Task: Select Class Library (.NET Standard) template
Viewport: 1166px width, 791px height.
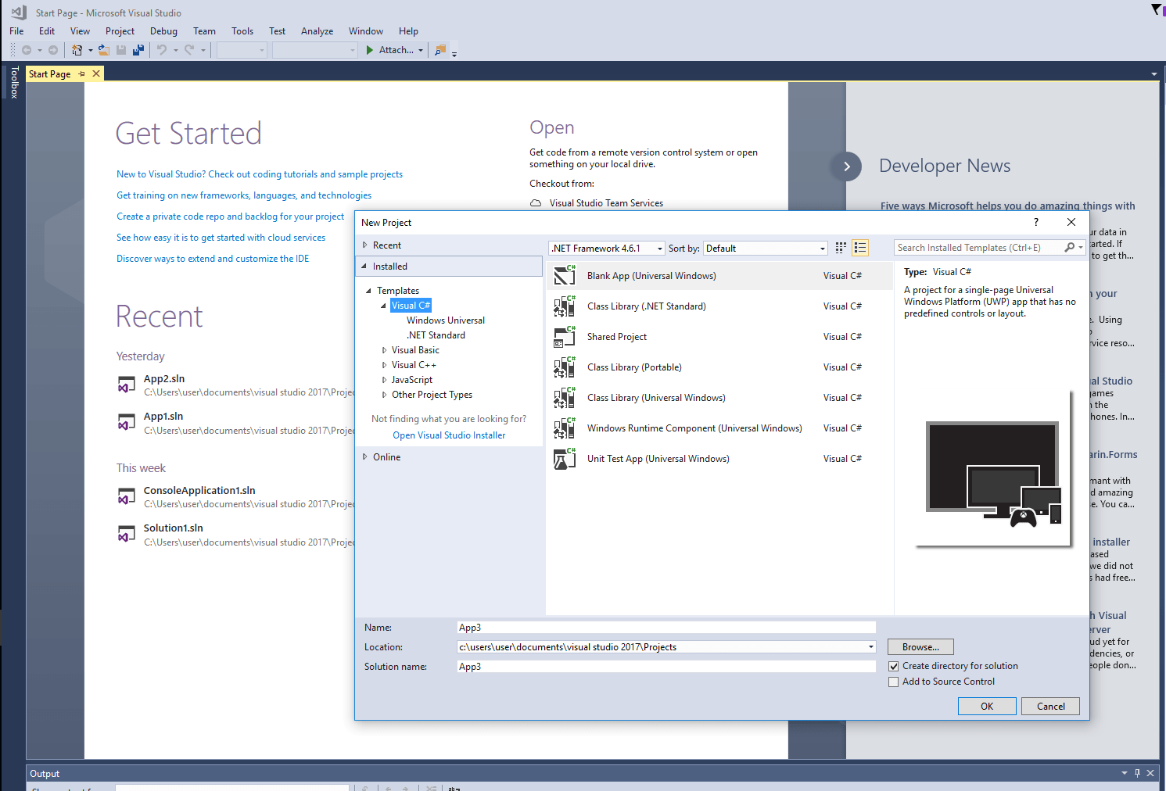Action: (x=719, y=306)
